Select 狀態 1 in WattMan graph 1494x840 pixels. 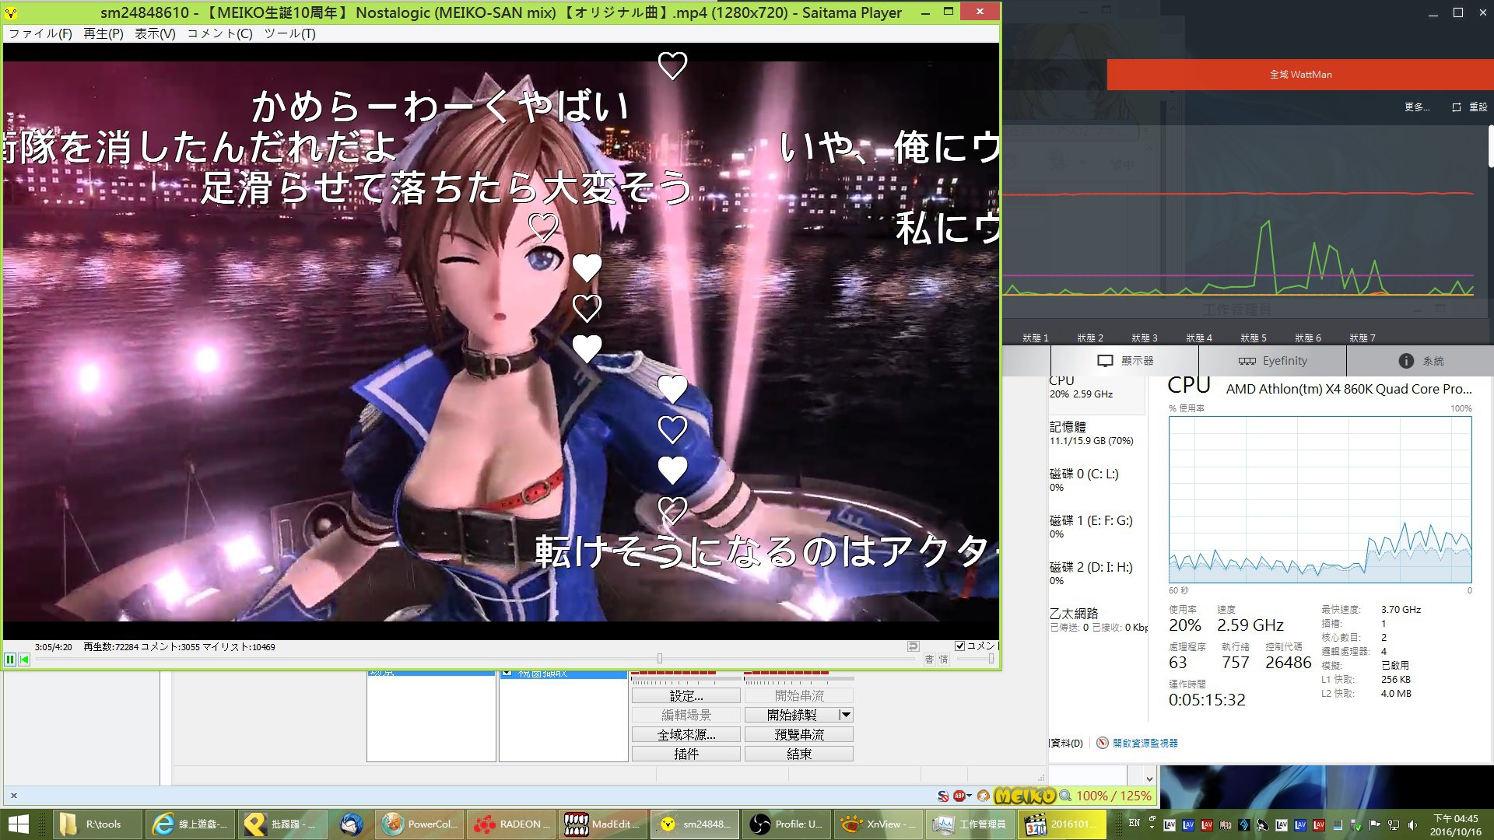coord(1036,338)
